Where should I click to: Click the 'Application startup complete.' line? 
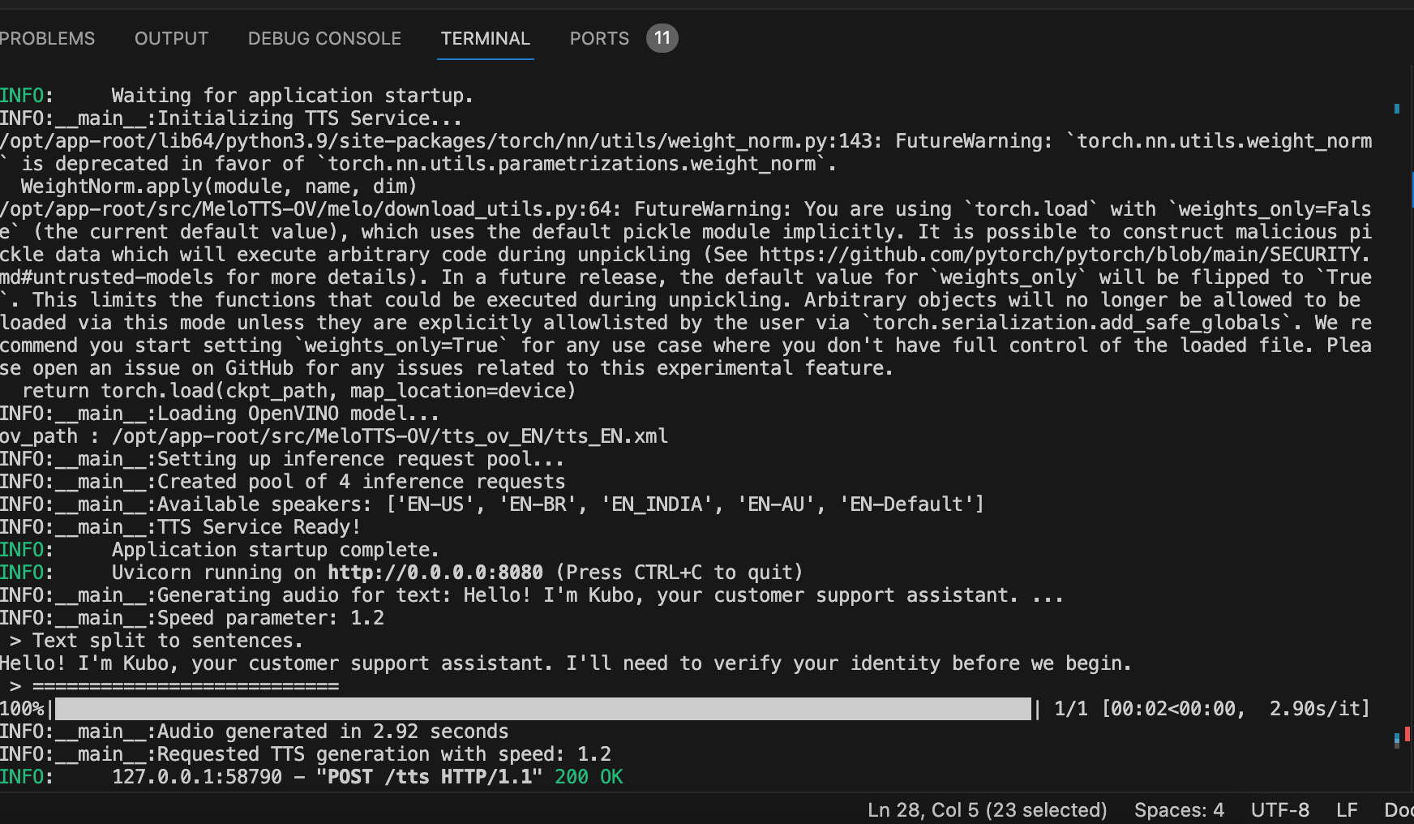[x=220, y=550]
